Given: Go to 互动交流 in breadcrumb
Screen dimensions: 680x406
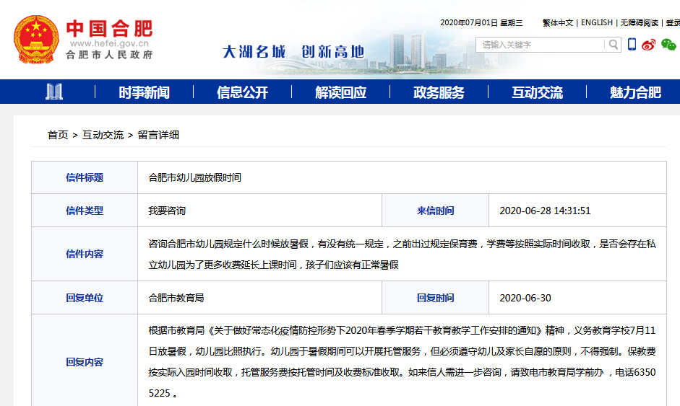Looking at the screenshot, I should [103, 135].
